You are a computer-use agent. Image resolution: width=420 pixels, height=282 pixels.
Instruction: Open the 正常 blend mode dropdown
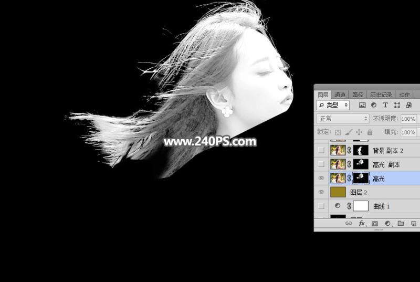[x=342, y=119]
